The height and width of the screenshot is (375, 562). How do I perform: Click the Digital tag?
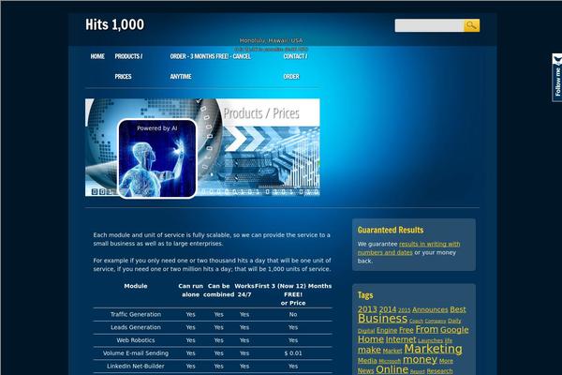tap(366, 331)
